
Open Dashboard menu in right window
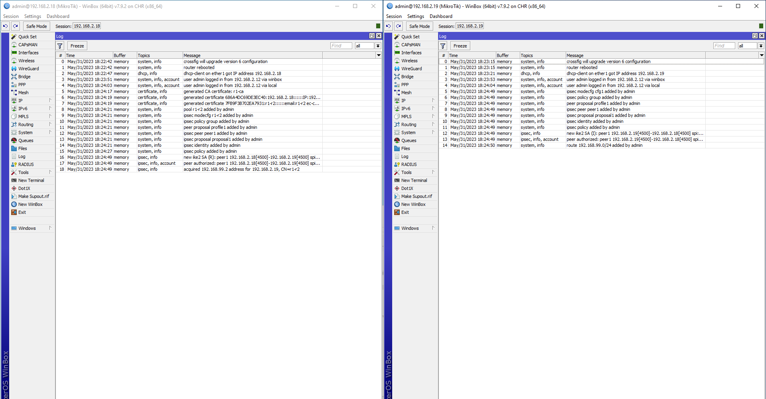[x=441, y=16]
